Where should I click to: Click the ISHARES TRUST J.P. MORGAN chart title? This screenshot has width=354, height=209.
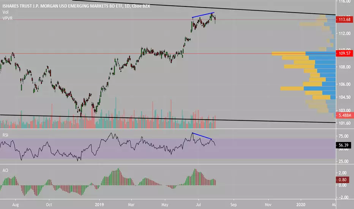coord(76,6)
